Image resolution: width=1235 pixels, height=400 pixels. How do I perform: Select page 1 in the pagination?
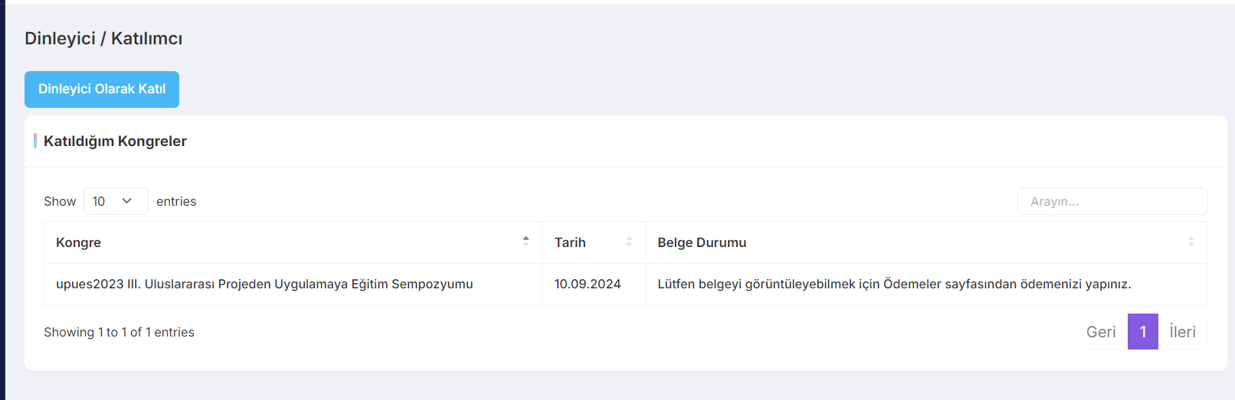(x=1143, y=332)
